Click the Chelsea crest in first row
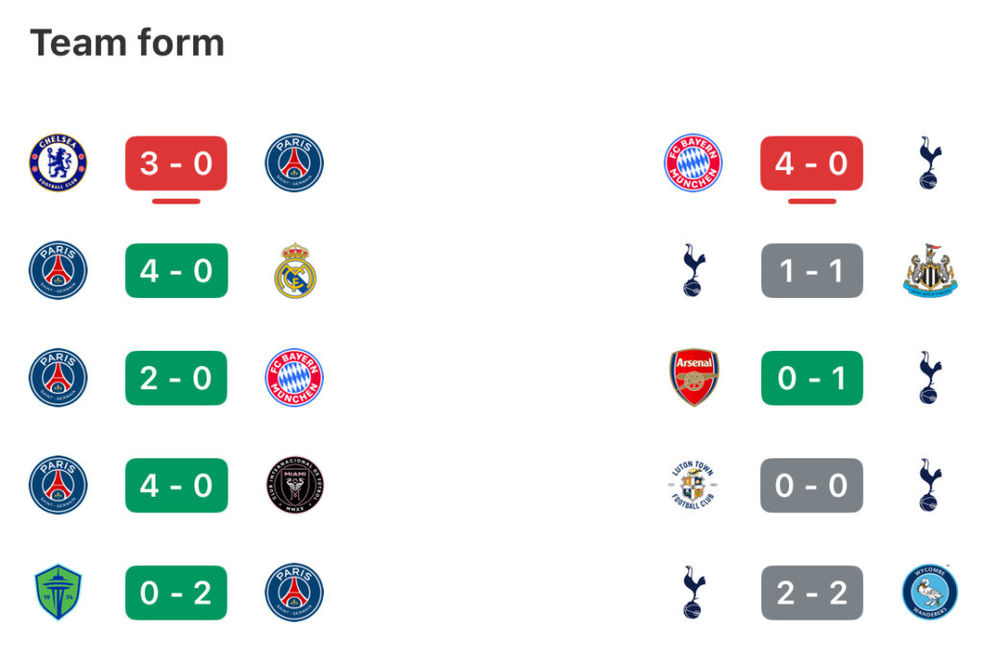Viewport: 984px width, 664px height. tap(58, 162)
